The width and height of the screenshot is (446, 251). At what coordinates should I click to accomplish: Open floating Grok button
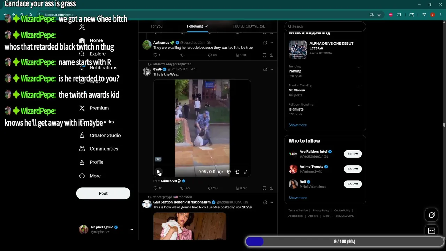[431, 215]
